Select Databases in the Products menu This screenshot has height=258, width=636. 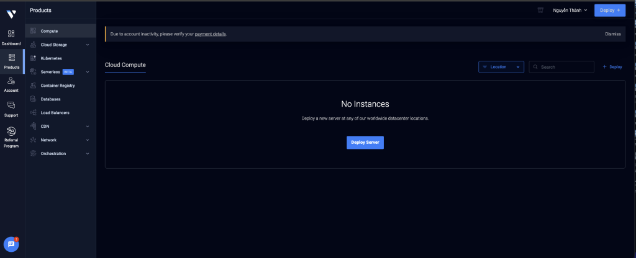point(50,99)
